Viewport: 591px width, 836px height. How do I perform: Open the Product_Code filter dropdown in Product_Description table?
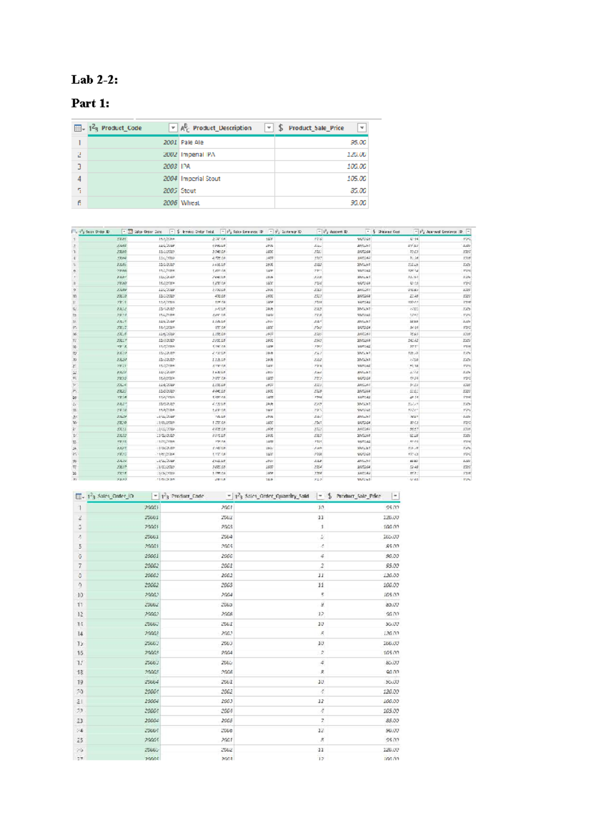(x=173, y=128)
